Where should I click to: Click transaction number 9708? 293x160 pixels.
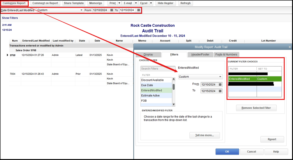(13, 55)
